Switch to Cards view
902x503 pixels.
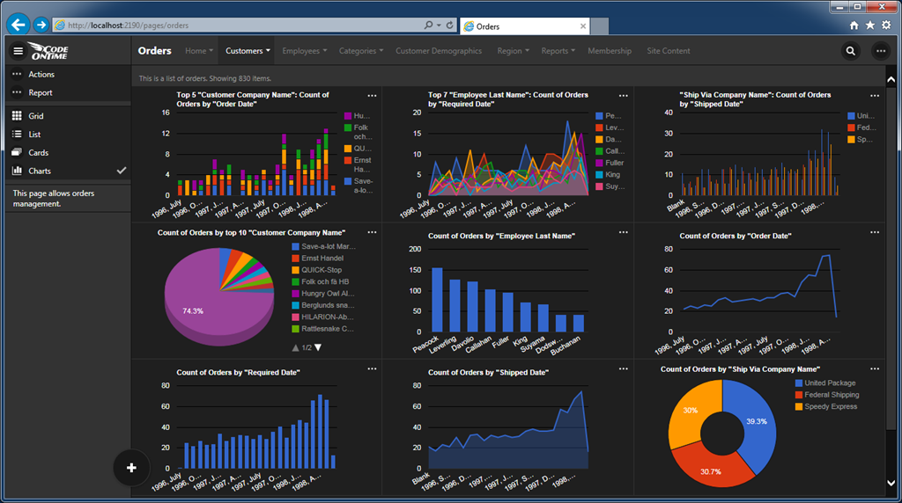[39, 153]
